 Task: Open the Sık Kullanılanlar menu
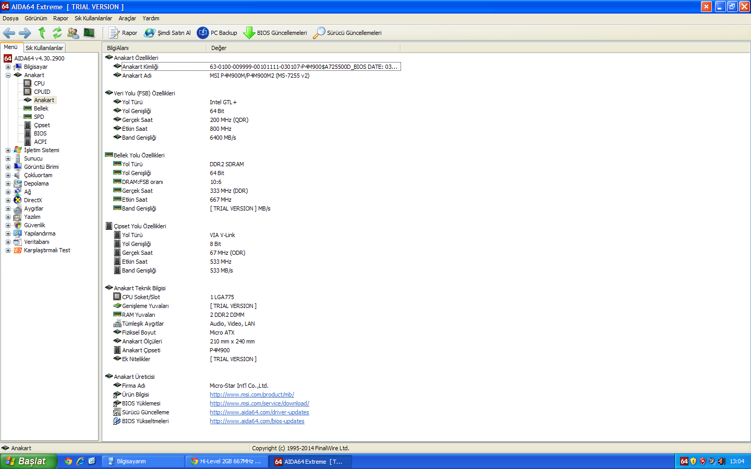click(x=93, y=18)
